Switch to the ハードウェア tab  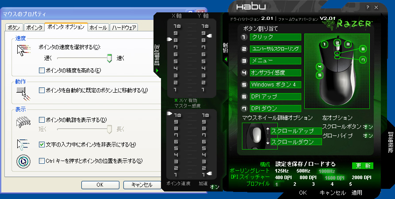click(124, 27)
